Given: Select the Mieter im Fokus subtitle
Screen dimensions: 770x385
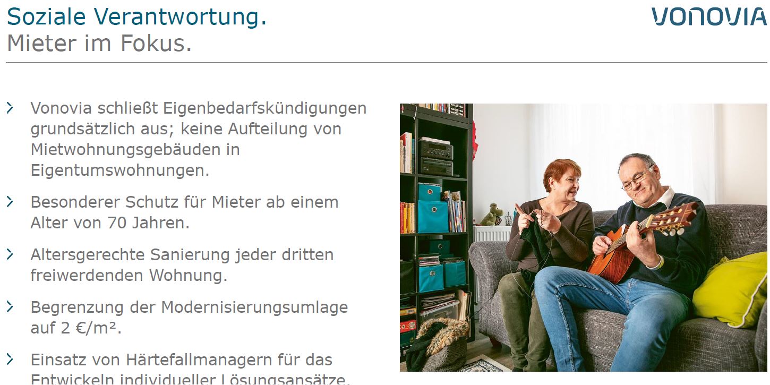Looking at the screenshot, I should (99, 44).
